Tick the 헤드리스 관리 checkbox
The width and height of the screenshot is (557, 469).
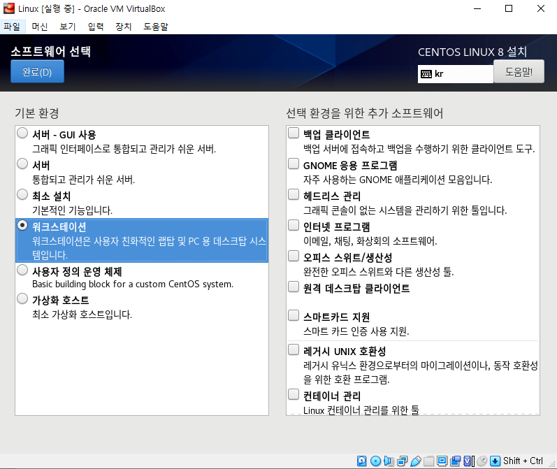[294, 194]
